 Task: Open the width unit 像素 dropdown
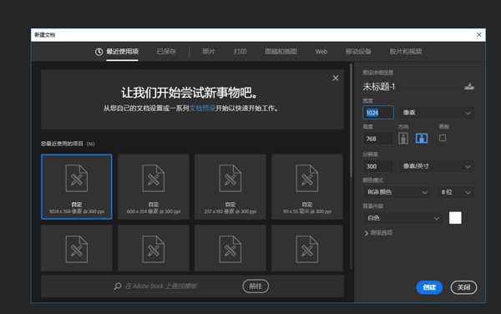tap(437, 113)
